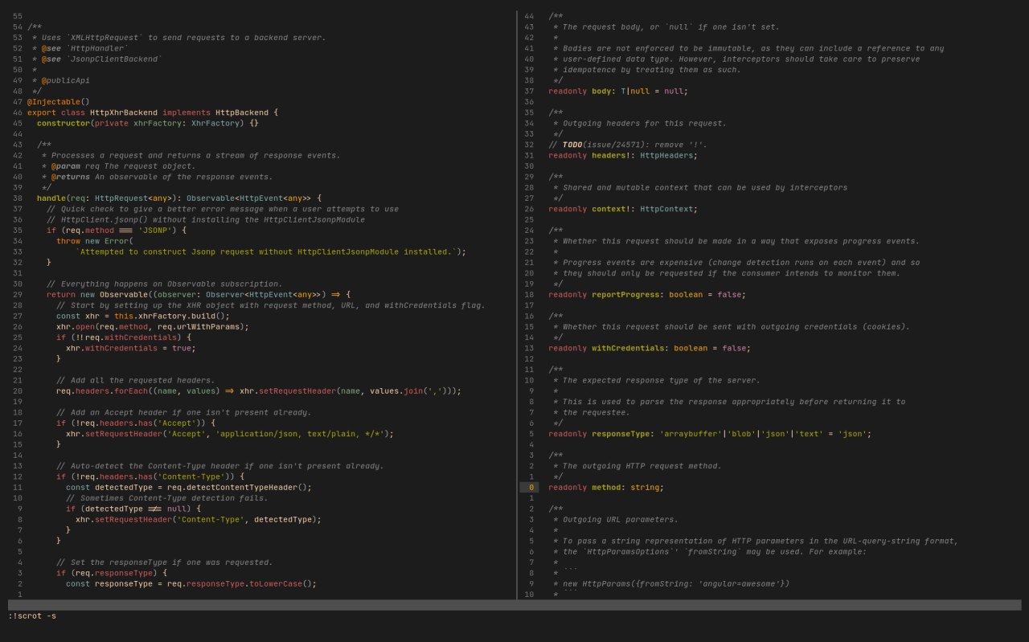Click 'idempotence by treating them as such.' comment
The image size is (1029, 642).
point(652,70)
